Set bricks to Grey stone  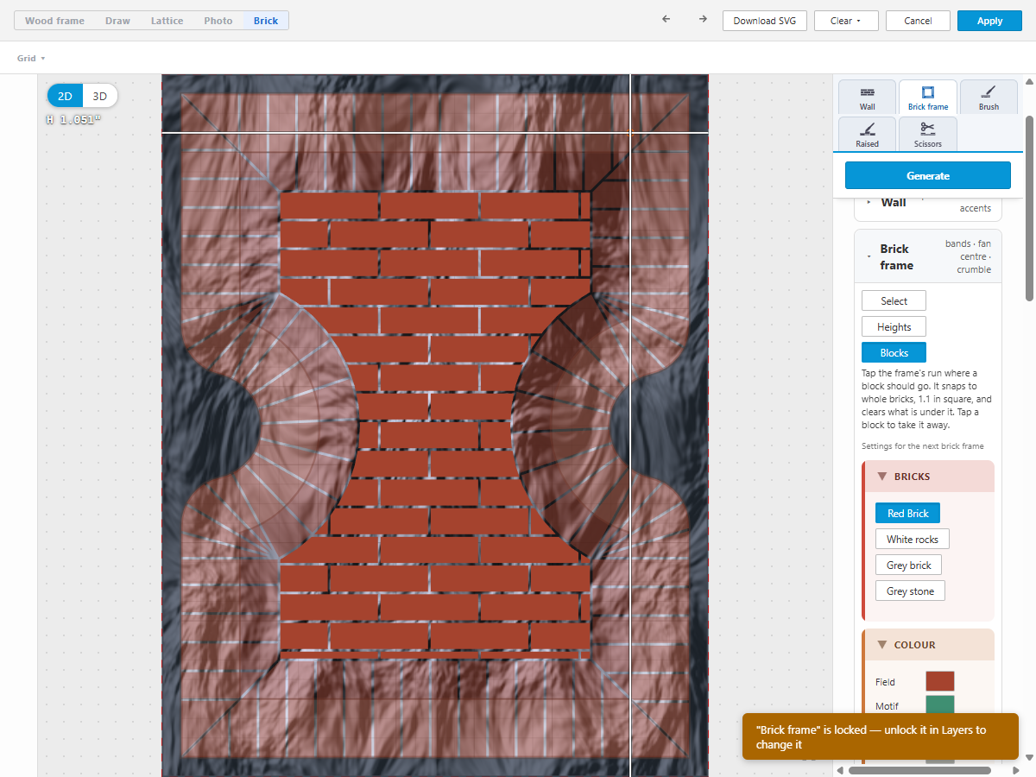(x=910, y=591)
